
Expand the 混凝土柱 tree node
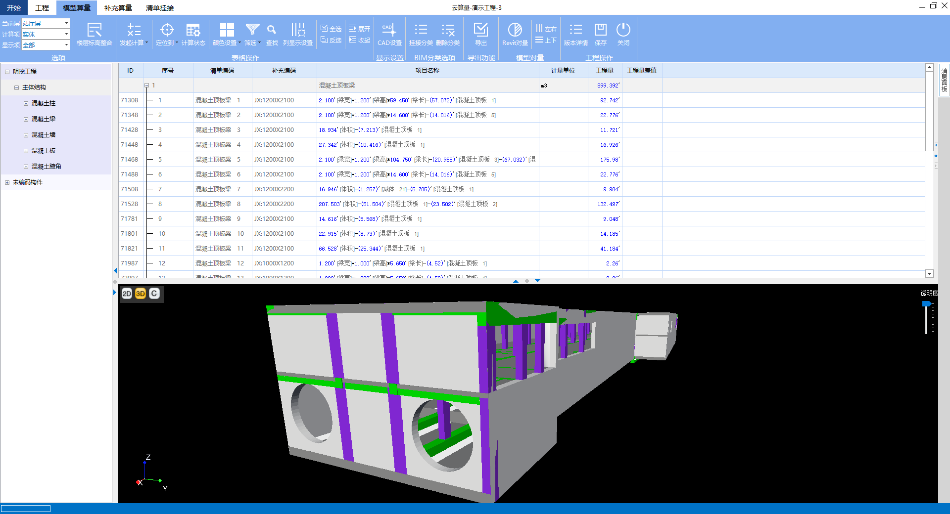[x=26, y=103]
